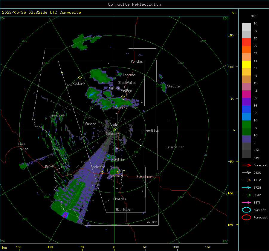Click the yellow diamond marker below Cochrane

tap(102, 172)
